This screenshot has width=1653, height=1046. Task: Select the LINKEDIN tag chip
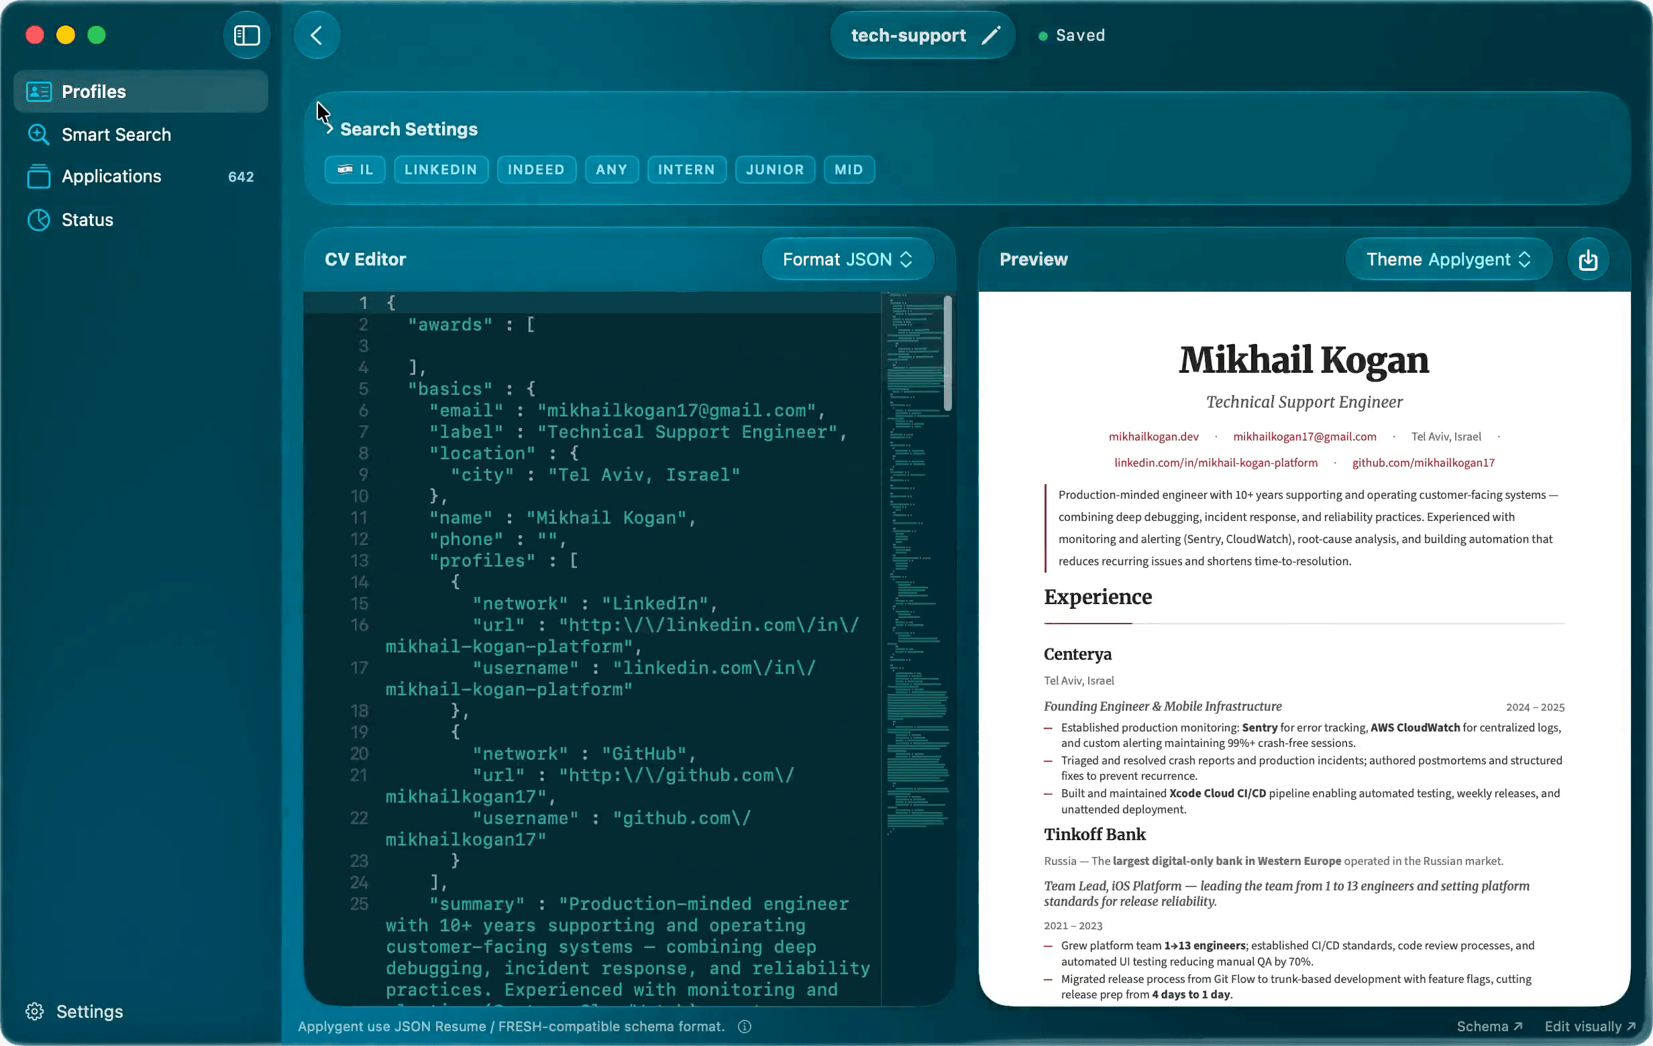(x=441, y=170)
